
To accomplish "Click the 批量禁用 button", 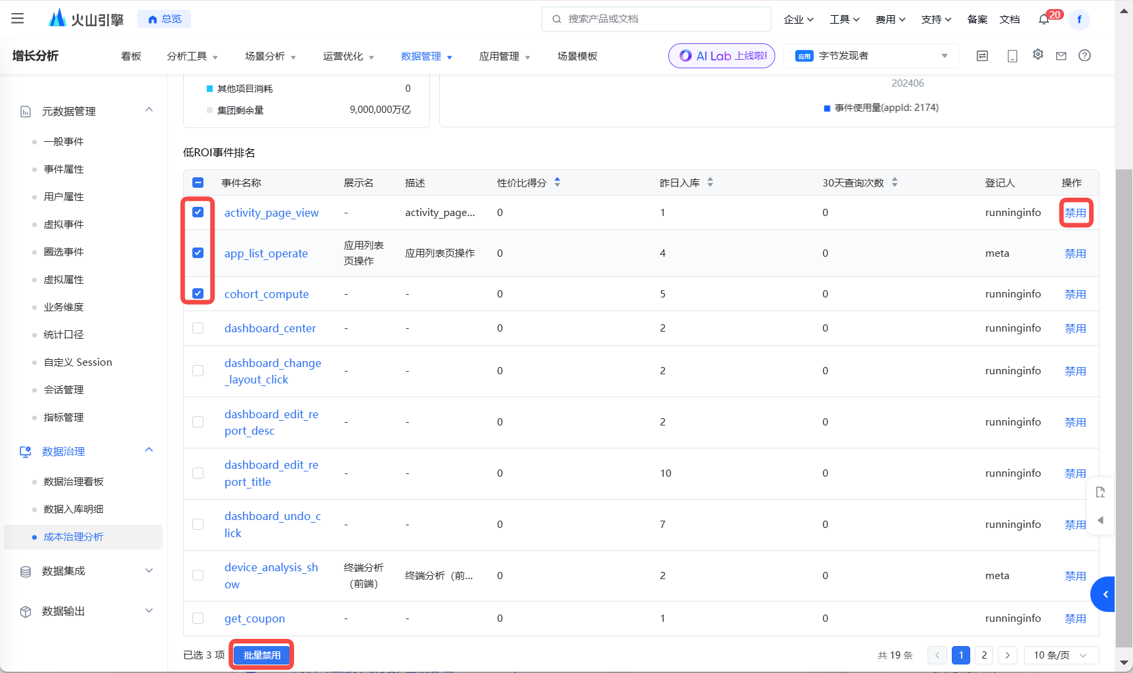I will [262, 655].
